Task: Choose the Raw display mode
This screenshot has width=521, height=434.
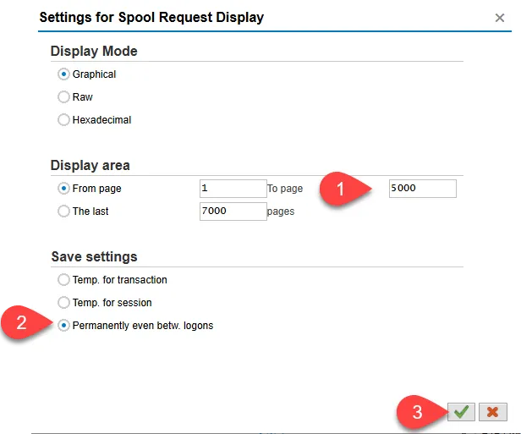Action: tap(63, 97)
